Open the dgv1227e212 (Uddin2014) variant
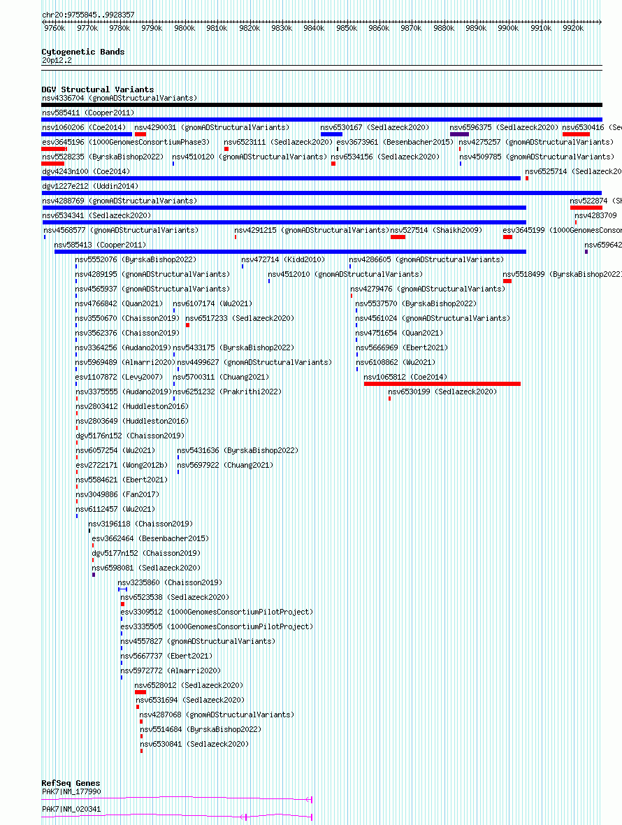622x825 pixels. [90, 186]
